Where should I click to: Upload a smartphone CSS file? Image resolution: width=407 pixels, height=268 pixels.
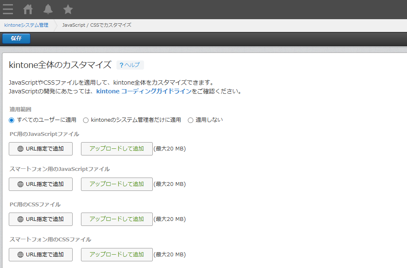pyautogui.click(x=116, y=255)
